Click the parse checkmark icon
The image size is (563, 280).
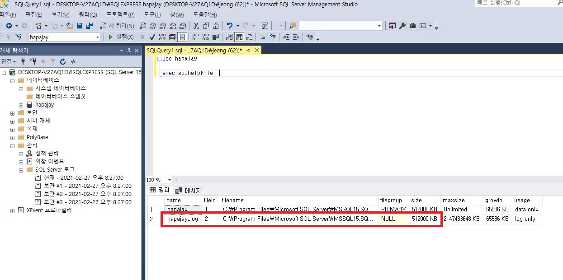pos(152,37)
